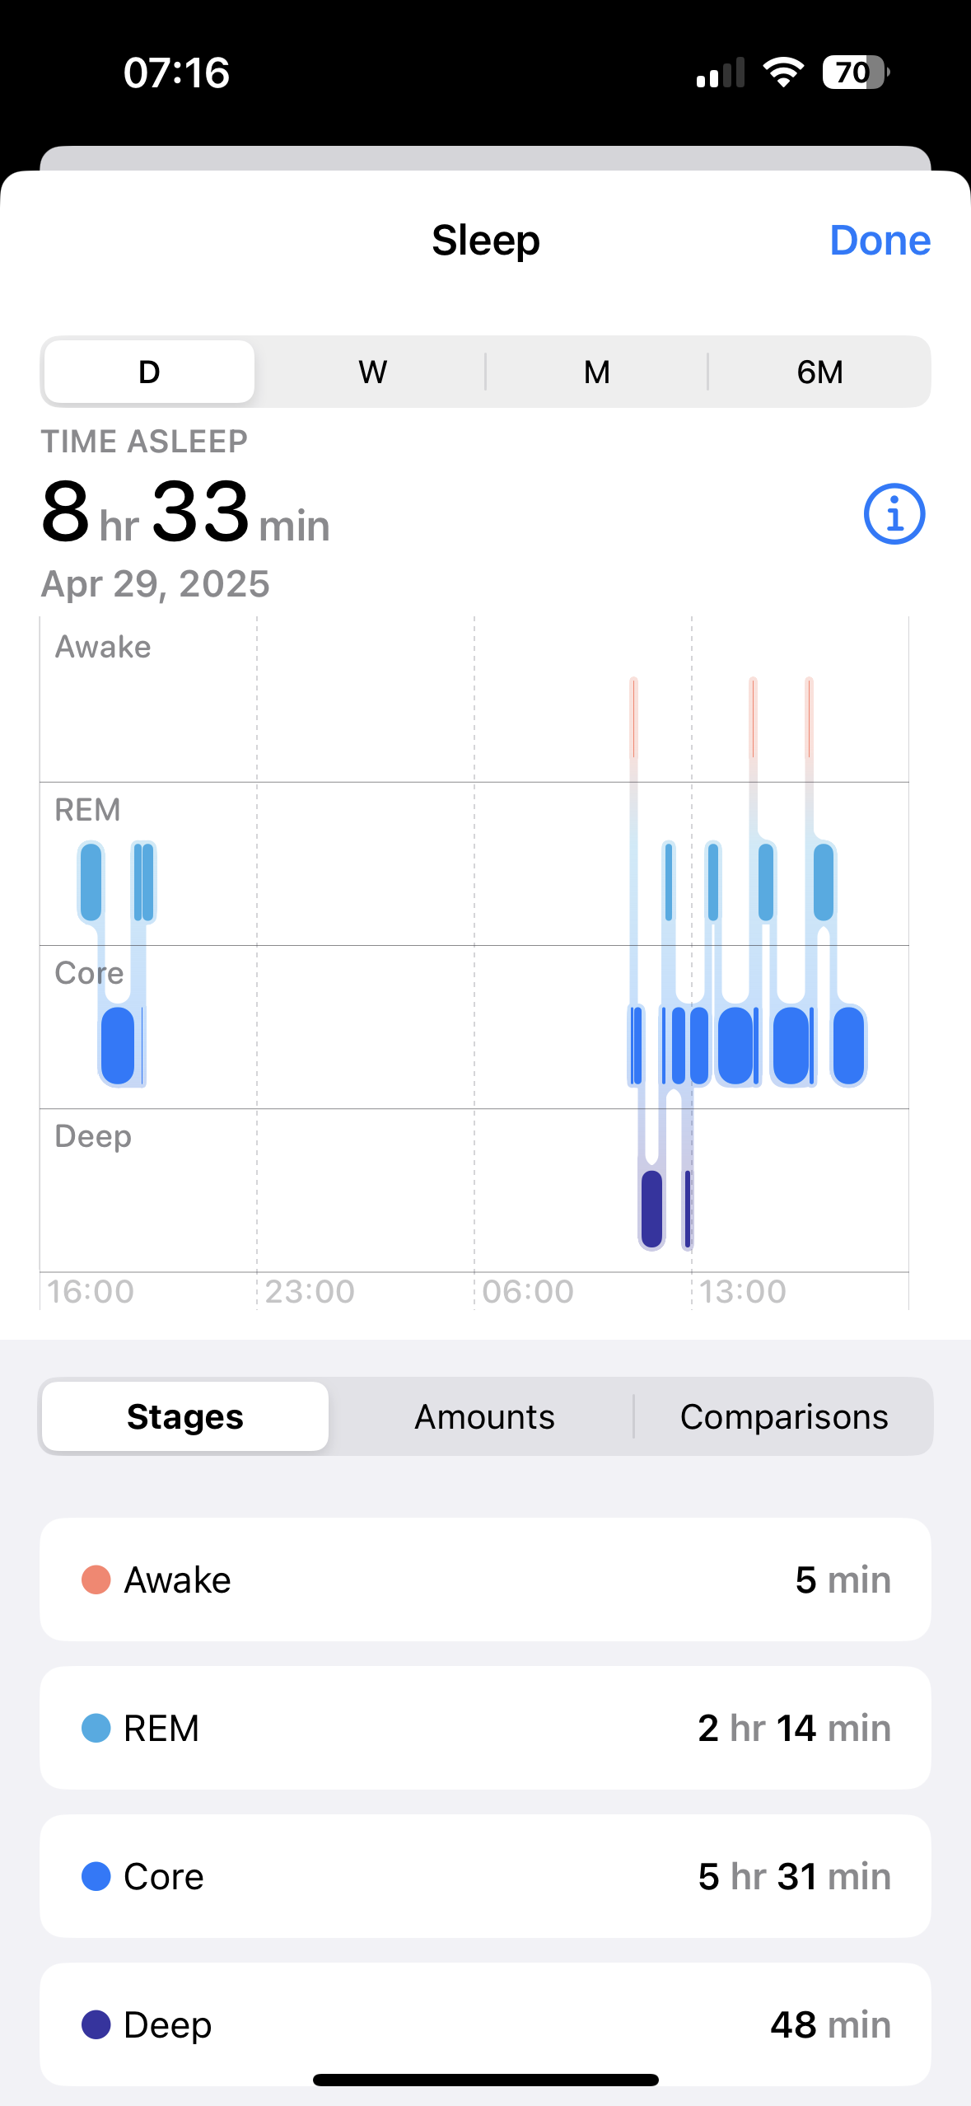The image size is (971, 2106).
Task: Tap the sleep info icon
Action: pos(894,514)
